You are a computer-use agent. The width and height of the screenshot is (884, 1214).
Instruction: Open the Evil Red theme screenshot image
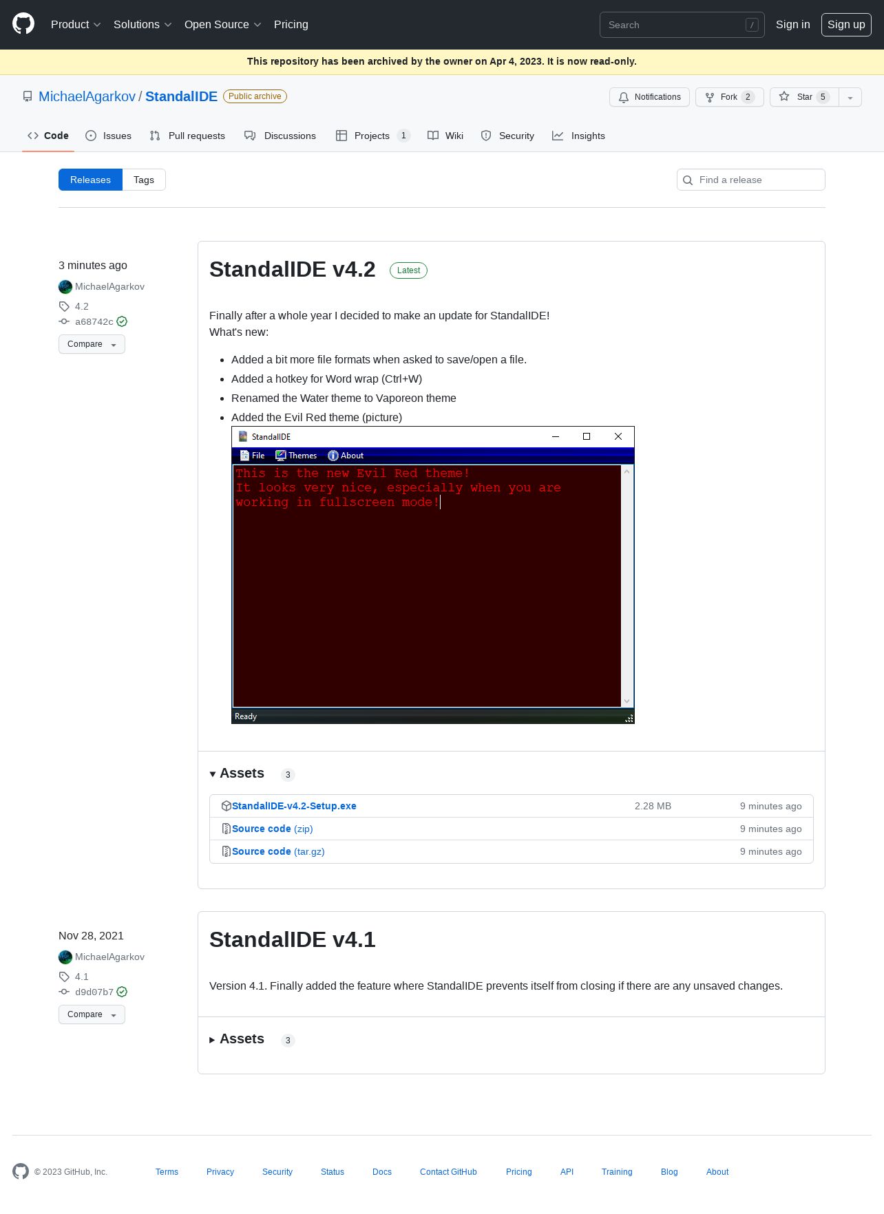433,575
